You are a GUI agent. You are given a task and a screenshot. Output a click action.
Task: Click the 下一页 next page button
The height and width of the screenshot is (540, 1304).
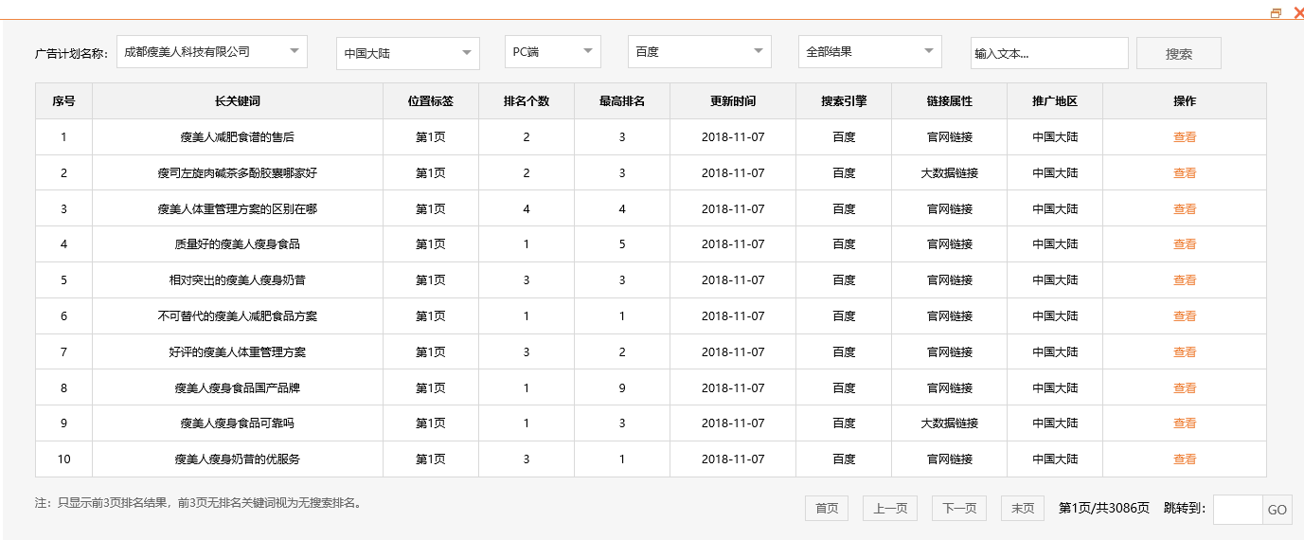[959, 509]
